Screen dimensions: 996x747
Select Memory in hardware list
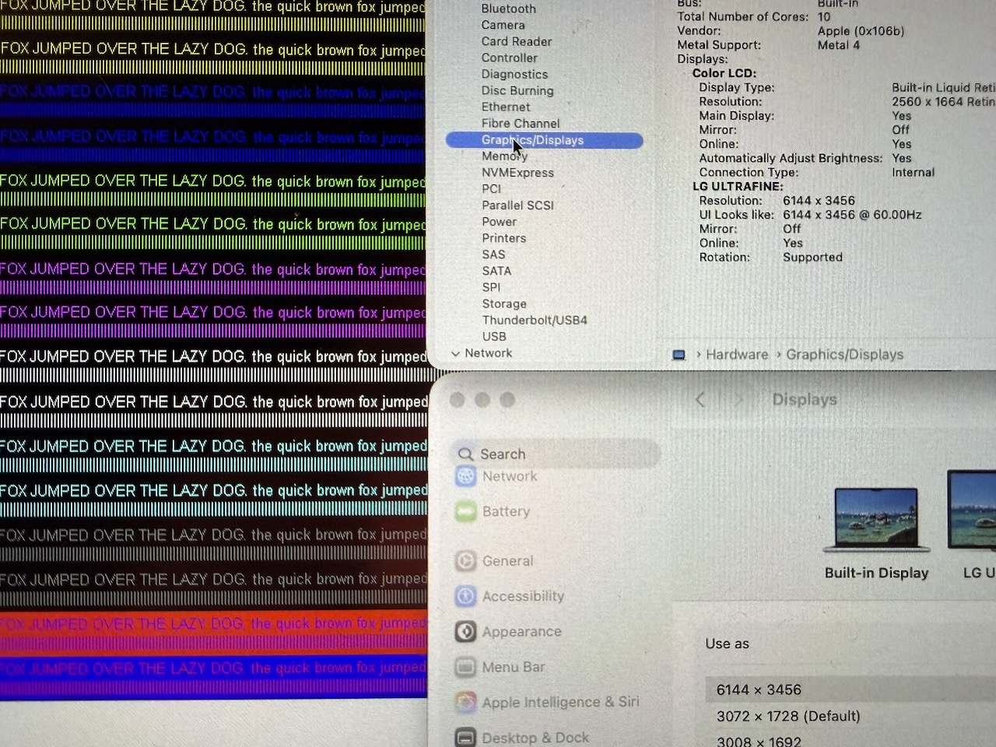coord(504,156)
